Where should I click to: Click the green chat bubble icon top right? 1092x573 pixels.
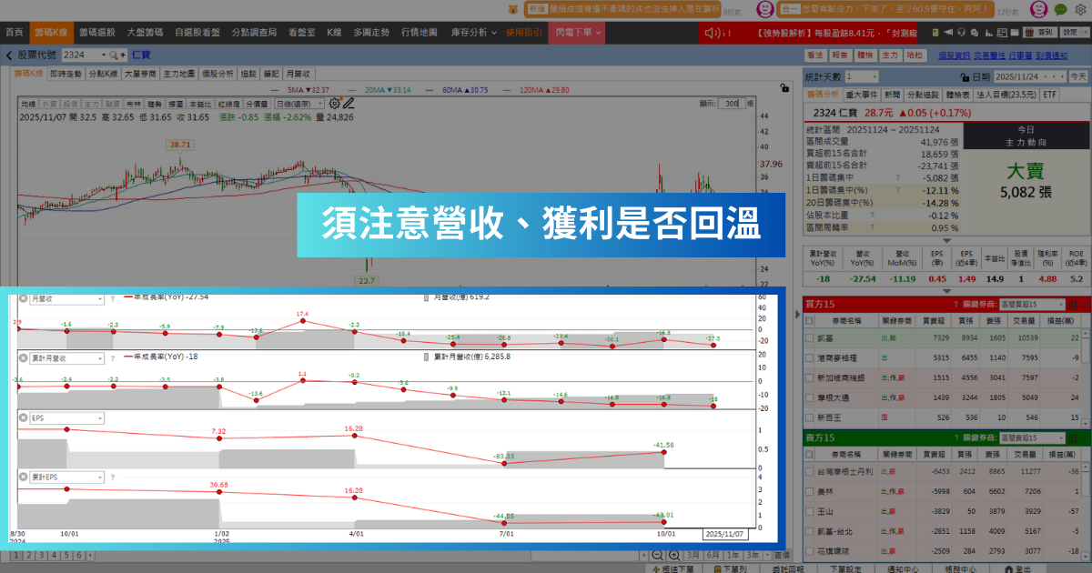point(1059,10)
